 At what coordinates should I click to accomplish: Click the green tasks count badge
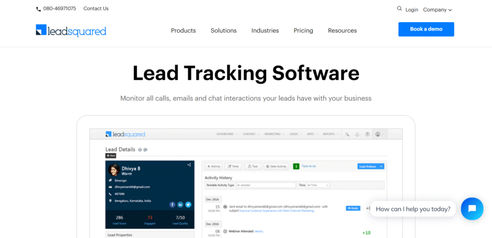click(x=296, y=166)
